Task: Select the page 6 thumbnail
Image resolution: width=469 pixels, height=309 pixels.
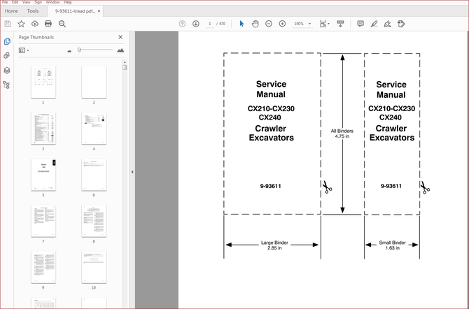Action: pos(94,175)
